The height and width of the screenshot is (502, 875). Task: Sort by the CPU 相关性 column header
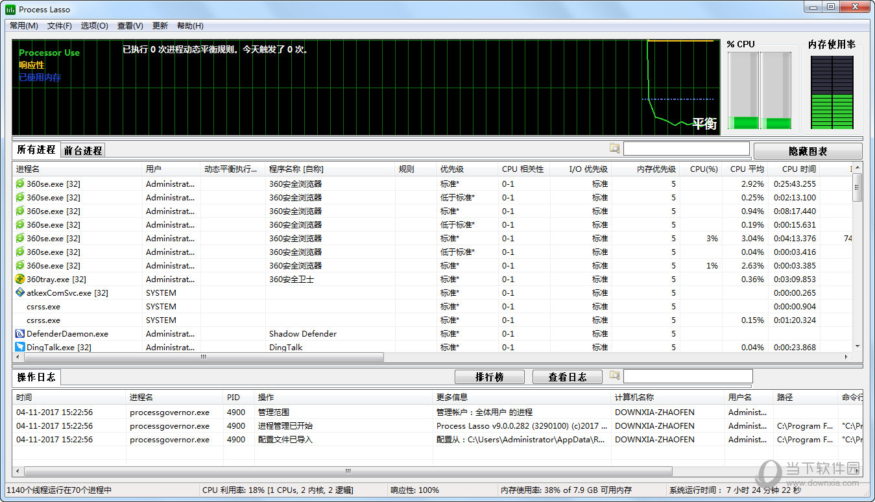pos(524,169)
